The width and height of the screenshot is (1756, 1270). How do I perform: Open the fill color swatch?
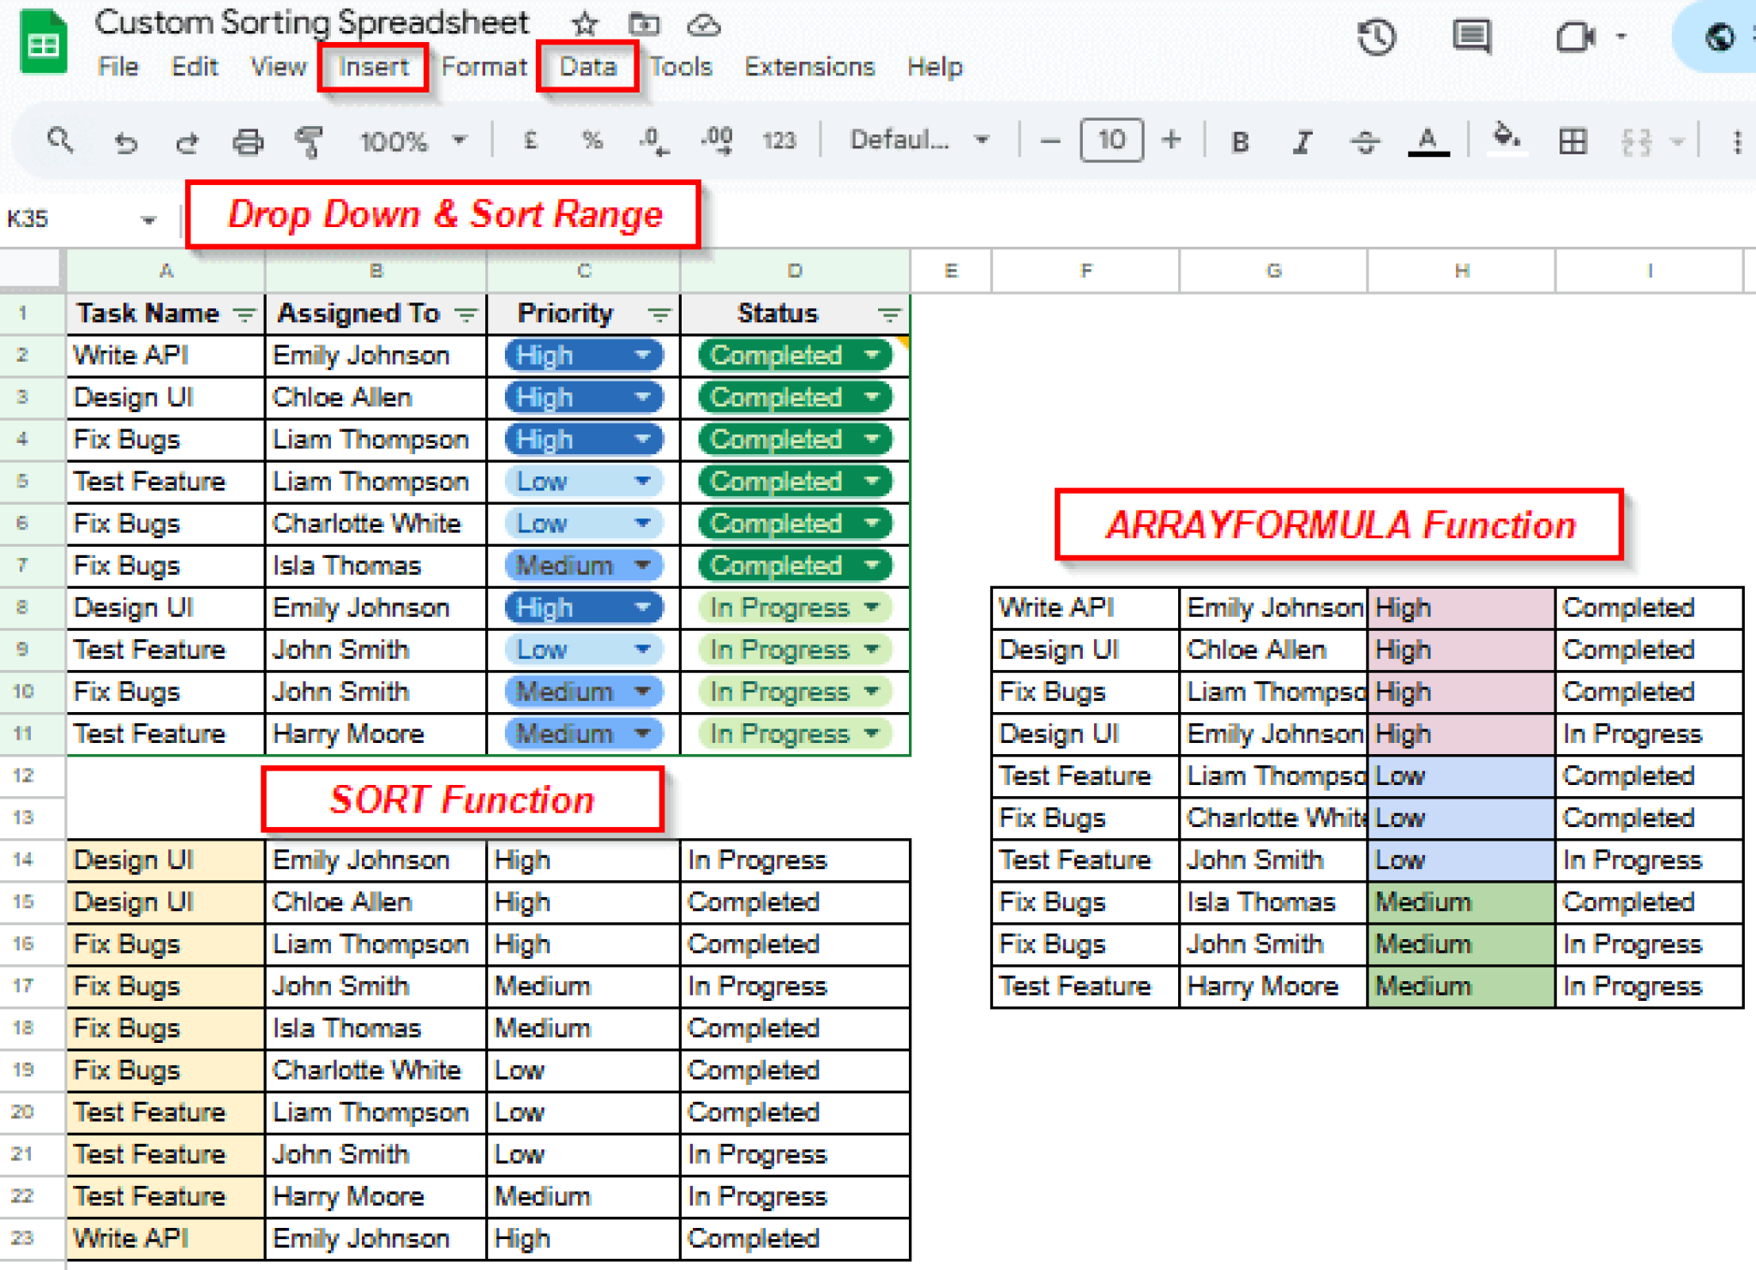tap(1507, 141)
